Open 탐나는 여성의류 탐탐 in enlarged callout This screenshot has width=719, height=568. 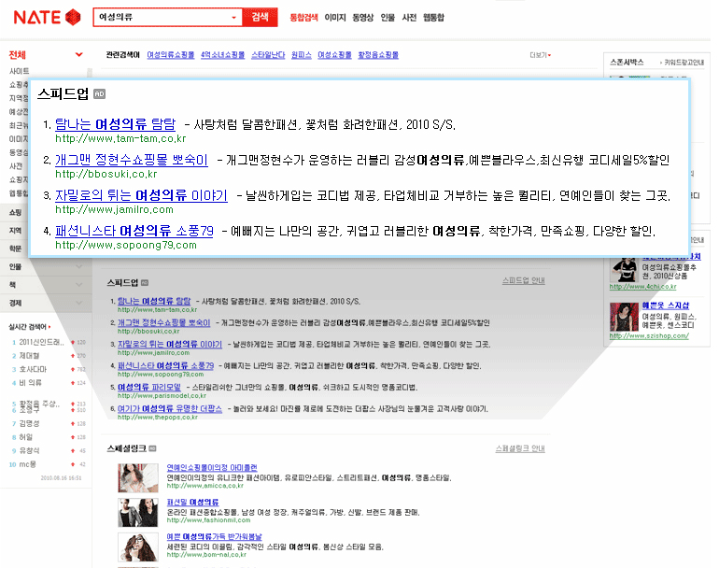[x=115, y=124]
